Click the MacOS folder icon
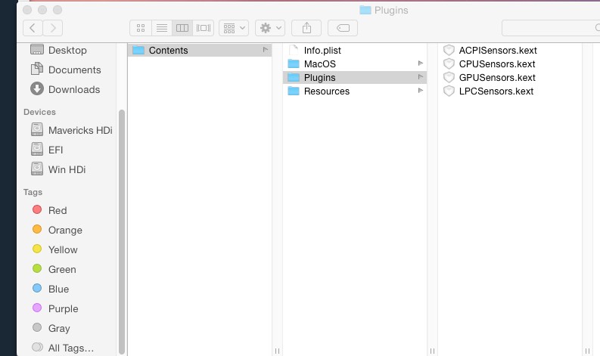Viewport: 600px width, 356px height. coord(294,63)
